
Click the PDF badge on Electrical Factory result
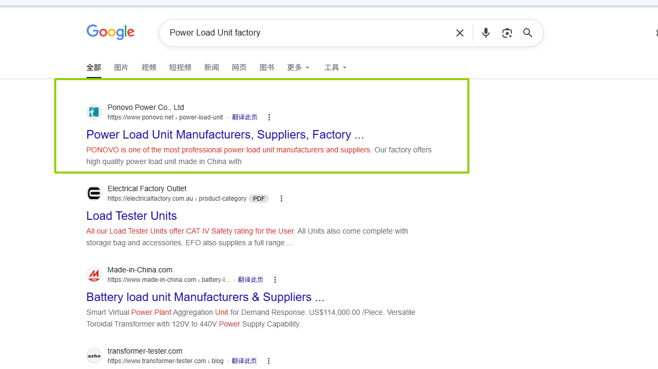(x=259, y=199)
